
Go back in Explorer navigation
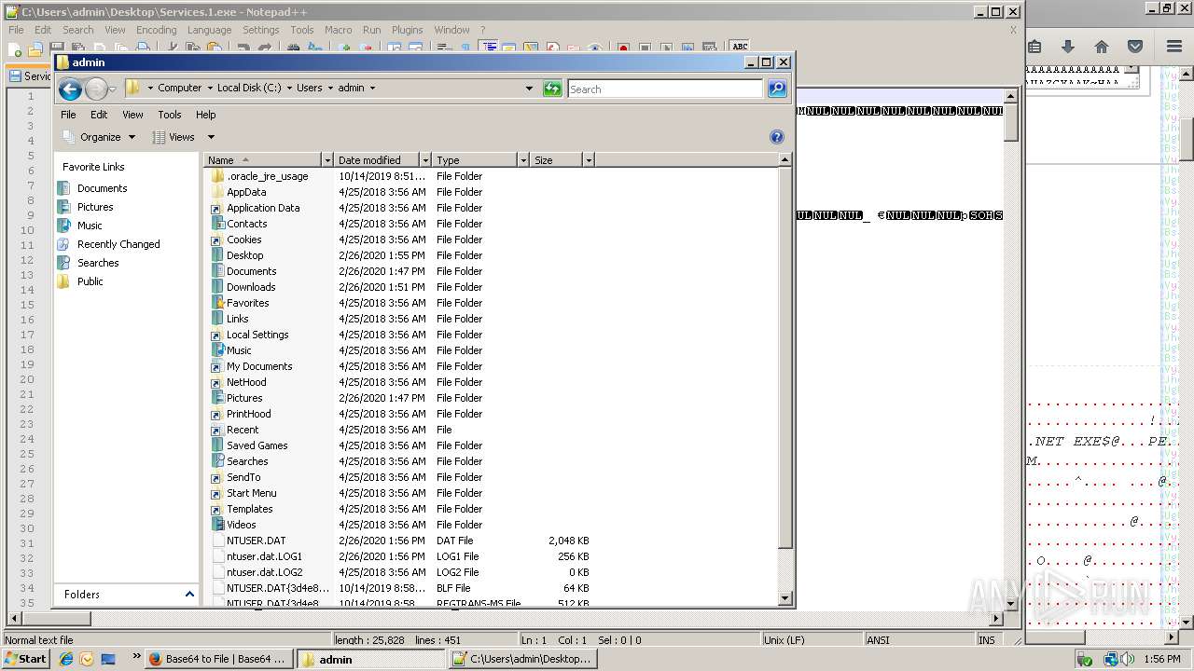pyautogui.click(x=70, y=89)
